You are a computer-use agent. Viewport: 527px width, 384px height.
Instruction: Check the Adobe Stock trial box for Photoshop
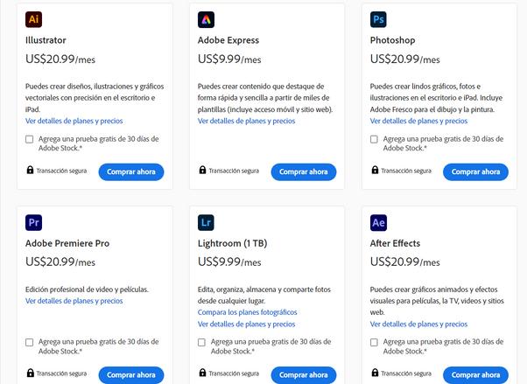[375, 139]
